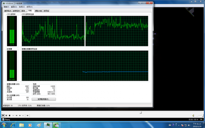The image size is (205, 128).
Task: Click status bar 實體記憶體: 31% text
Action: coord(43,106)
